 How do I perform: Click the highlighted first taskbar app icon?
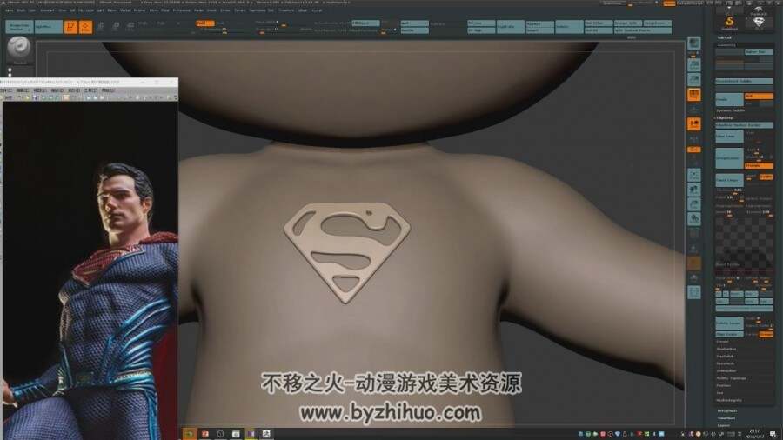click(190, 434)
